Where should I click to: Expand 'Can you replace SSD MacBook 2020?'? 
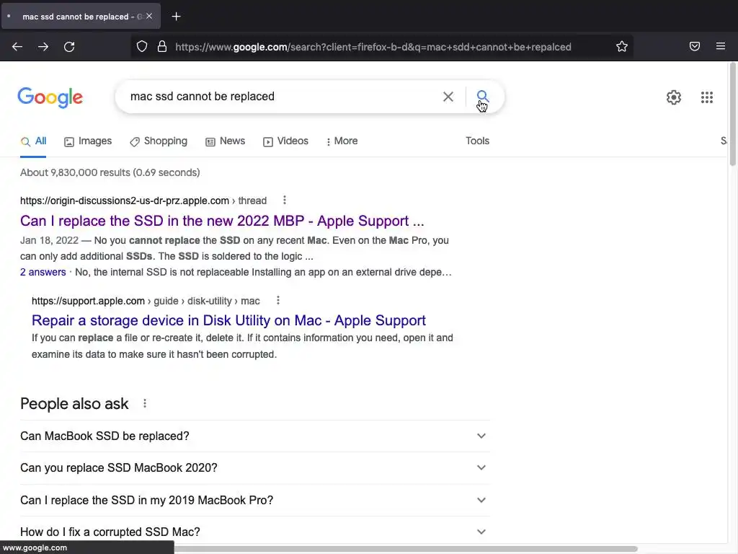click(x=255, y=467)
